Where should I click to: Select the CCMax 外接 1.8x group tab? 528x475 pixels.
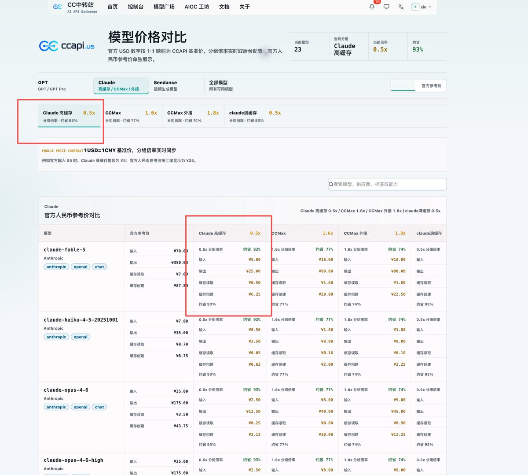click(193, 116)
